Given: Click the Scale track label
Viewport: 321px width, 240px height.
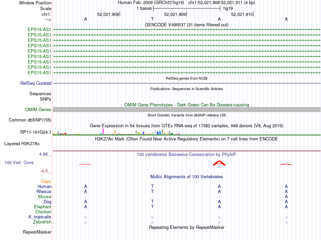Looking at the screenshot, I should tap(46, 8).
